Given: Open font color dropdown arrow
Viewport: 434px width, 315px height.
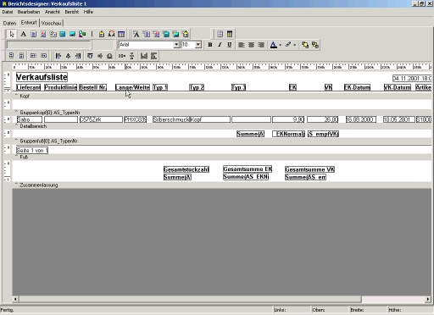Looking at the screenshot, I should pyautogui.click(x=280, y=45).
